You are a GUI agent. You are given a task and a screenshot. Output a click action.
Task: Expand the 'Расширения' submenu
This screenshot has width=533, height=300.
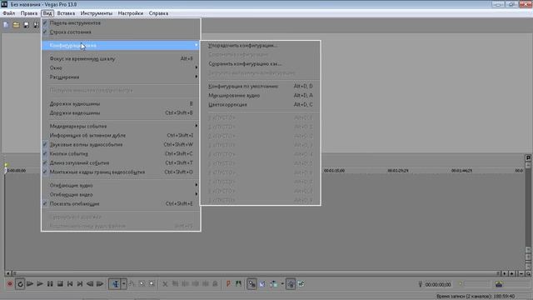[x=120, y=77]
